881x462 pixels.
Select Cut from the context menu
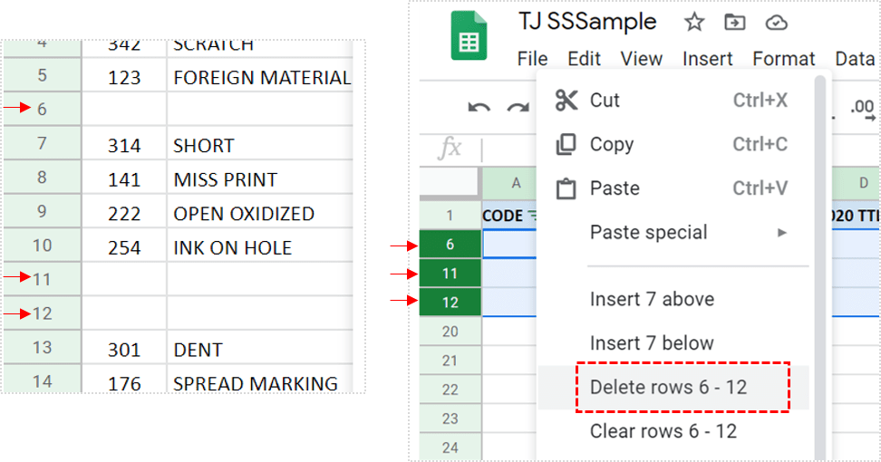(x=605, y=101)
